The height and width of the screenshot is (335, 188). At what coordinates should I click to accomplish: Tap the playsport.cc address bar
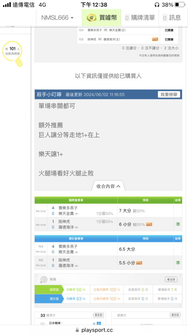pos(94,330)
